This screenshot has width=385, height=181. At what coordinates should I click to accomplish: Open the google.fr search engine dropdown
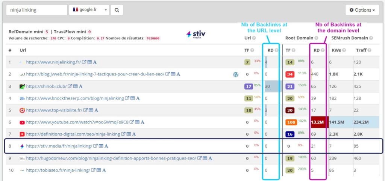(89, 10)
